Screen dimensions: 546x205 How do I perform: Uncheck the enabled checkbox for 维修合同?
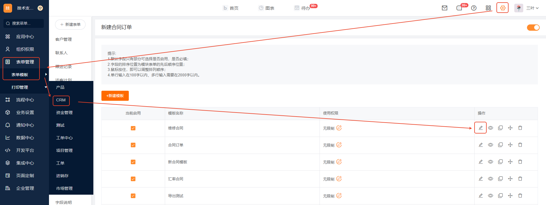coord(133,128)
